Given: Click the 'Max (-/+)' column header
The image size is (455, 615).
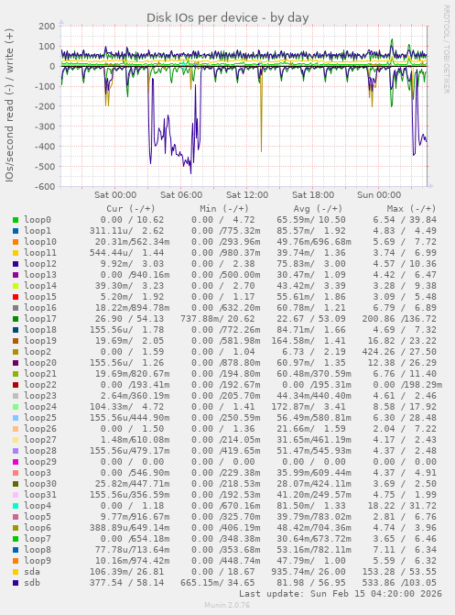Looking at the screenshot, I should pos(411,209).
